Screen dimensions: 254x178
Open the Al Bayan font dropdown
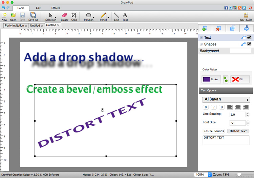coord(226,99)
